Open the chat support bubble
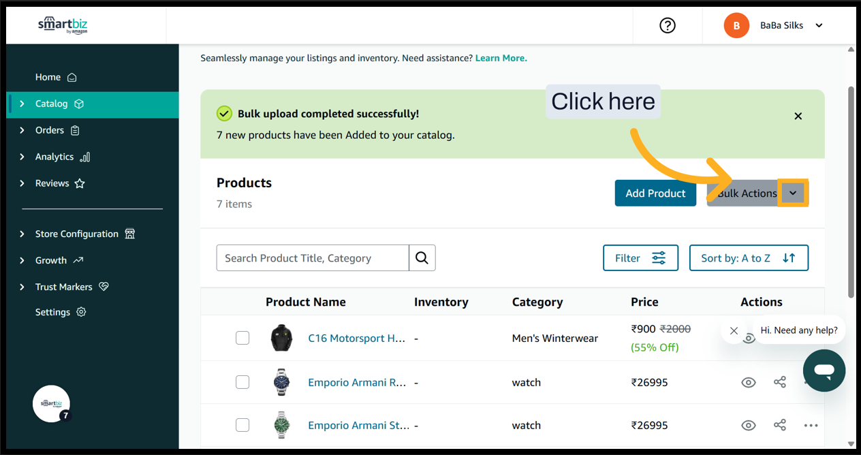The width and height of the screenshot is (861, 455). coord(824,371)
